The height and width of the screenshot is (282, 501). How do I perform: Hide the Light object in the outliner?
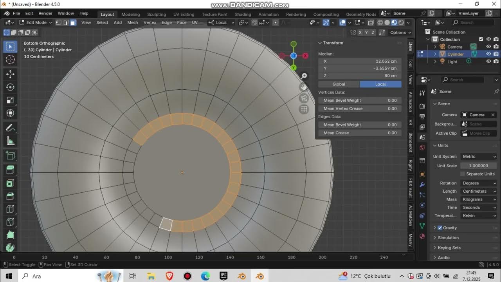point(488,61)
